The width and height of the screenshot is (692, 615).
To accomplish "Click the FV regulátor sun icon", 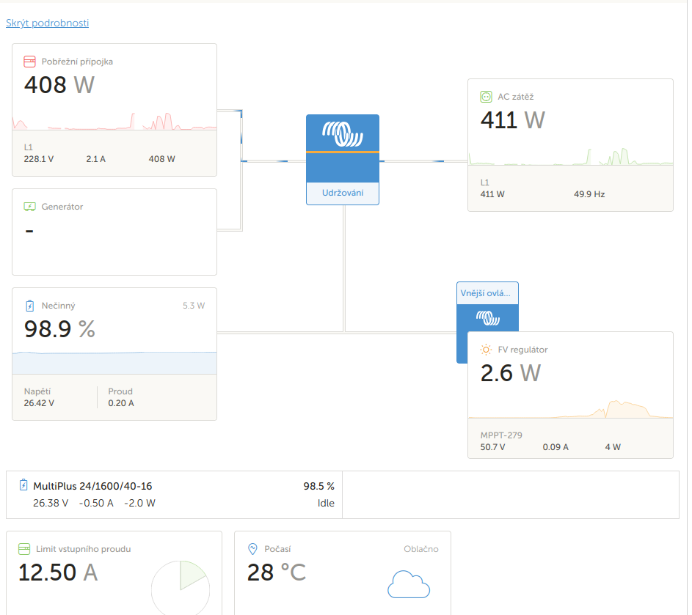I will click(x=486, y=350).
